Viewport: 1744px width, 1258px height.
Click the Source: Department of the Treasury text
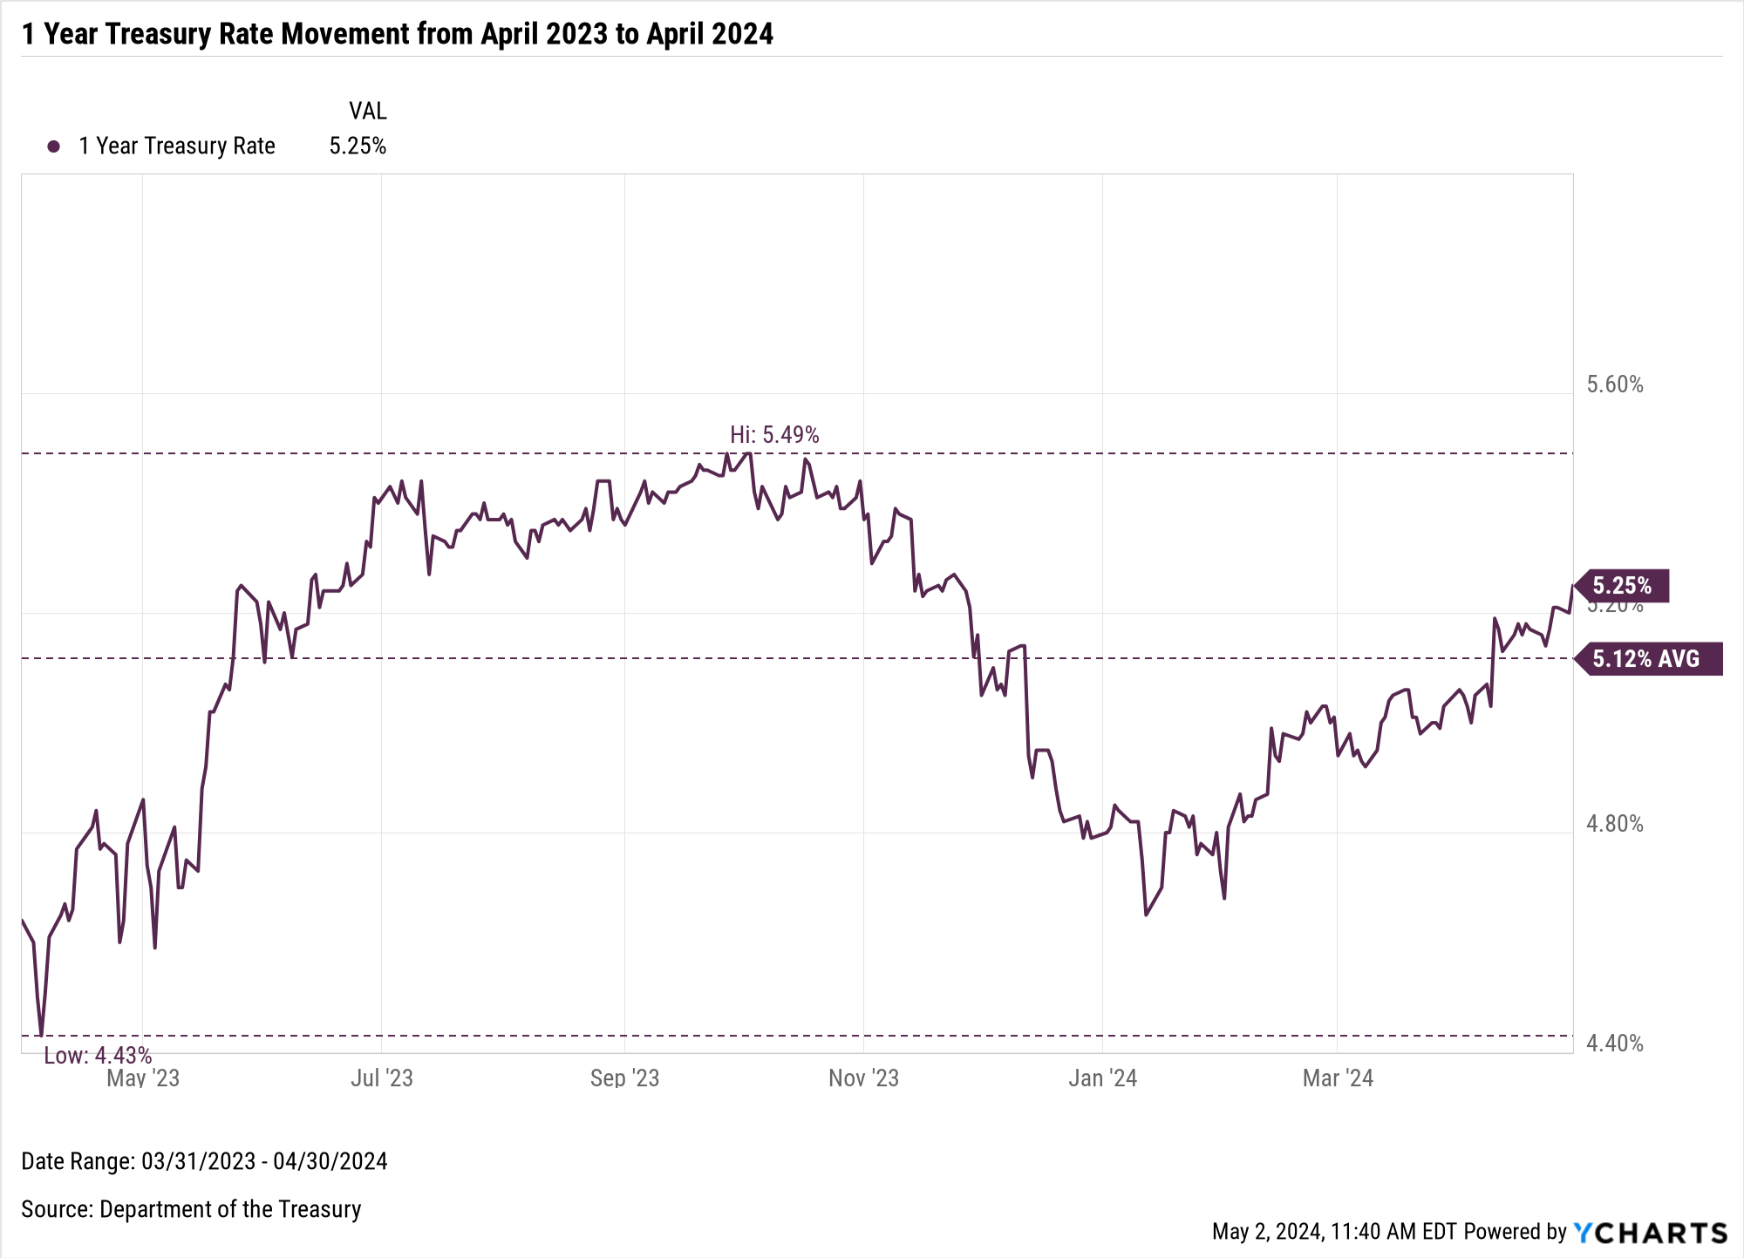(x=191, y=1209)
